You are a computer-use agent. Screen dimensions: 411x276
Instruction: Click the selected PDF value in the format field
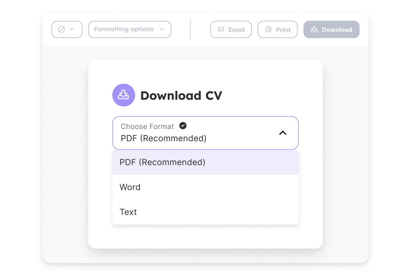164,138
